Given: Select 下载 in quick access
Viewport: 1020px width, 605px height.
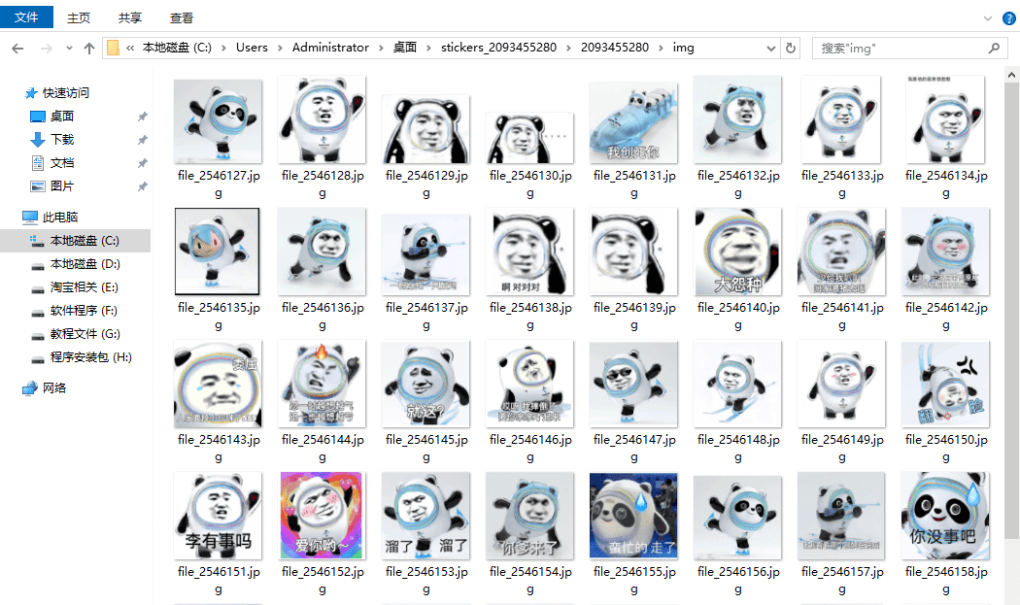Looking at the screenshot, I should click(62, 140).
